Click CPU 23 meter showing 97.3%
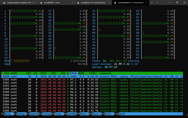 click(x=68, y=30)
